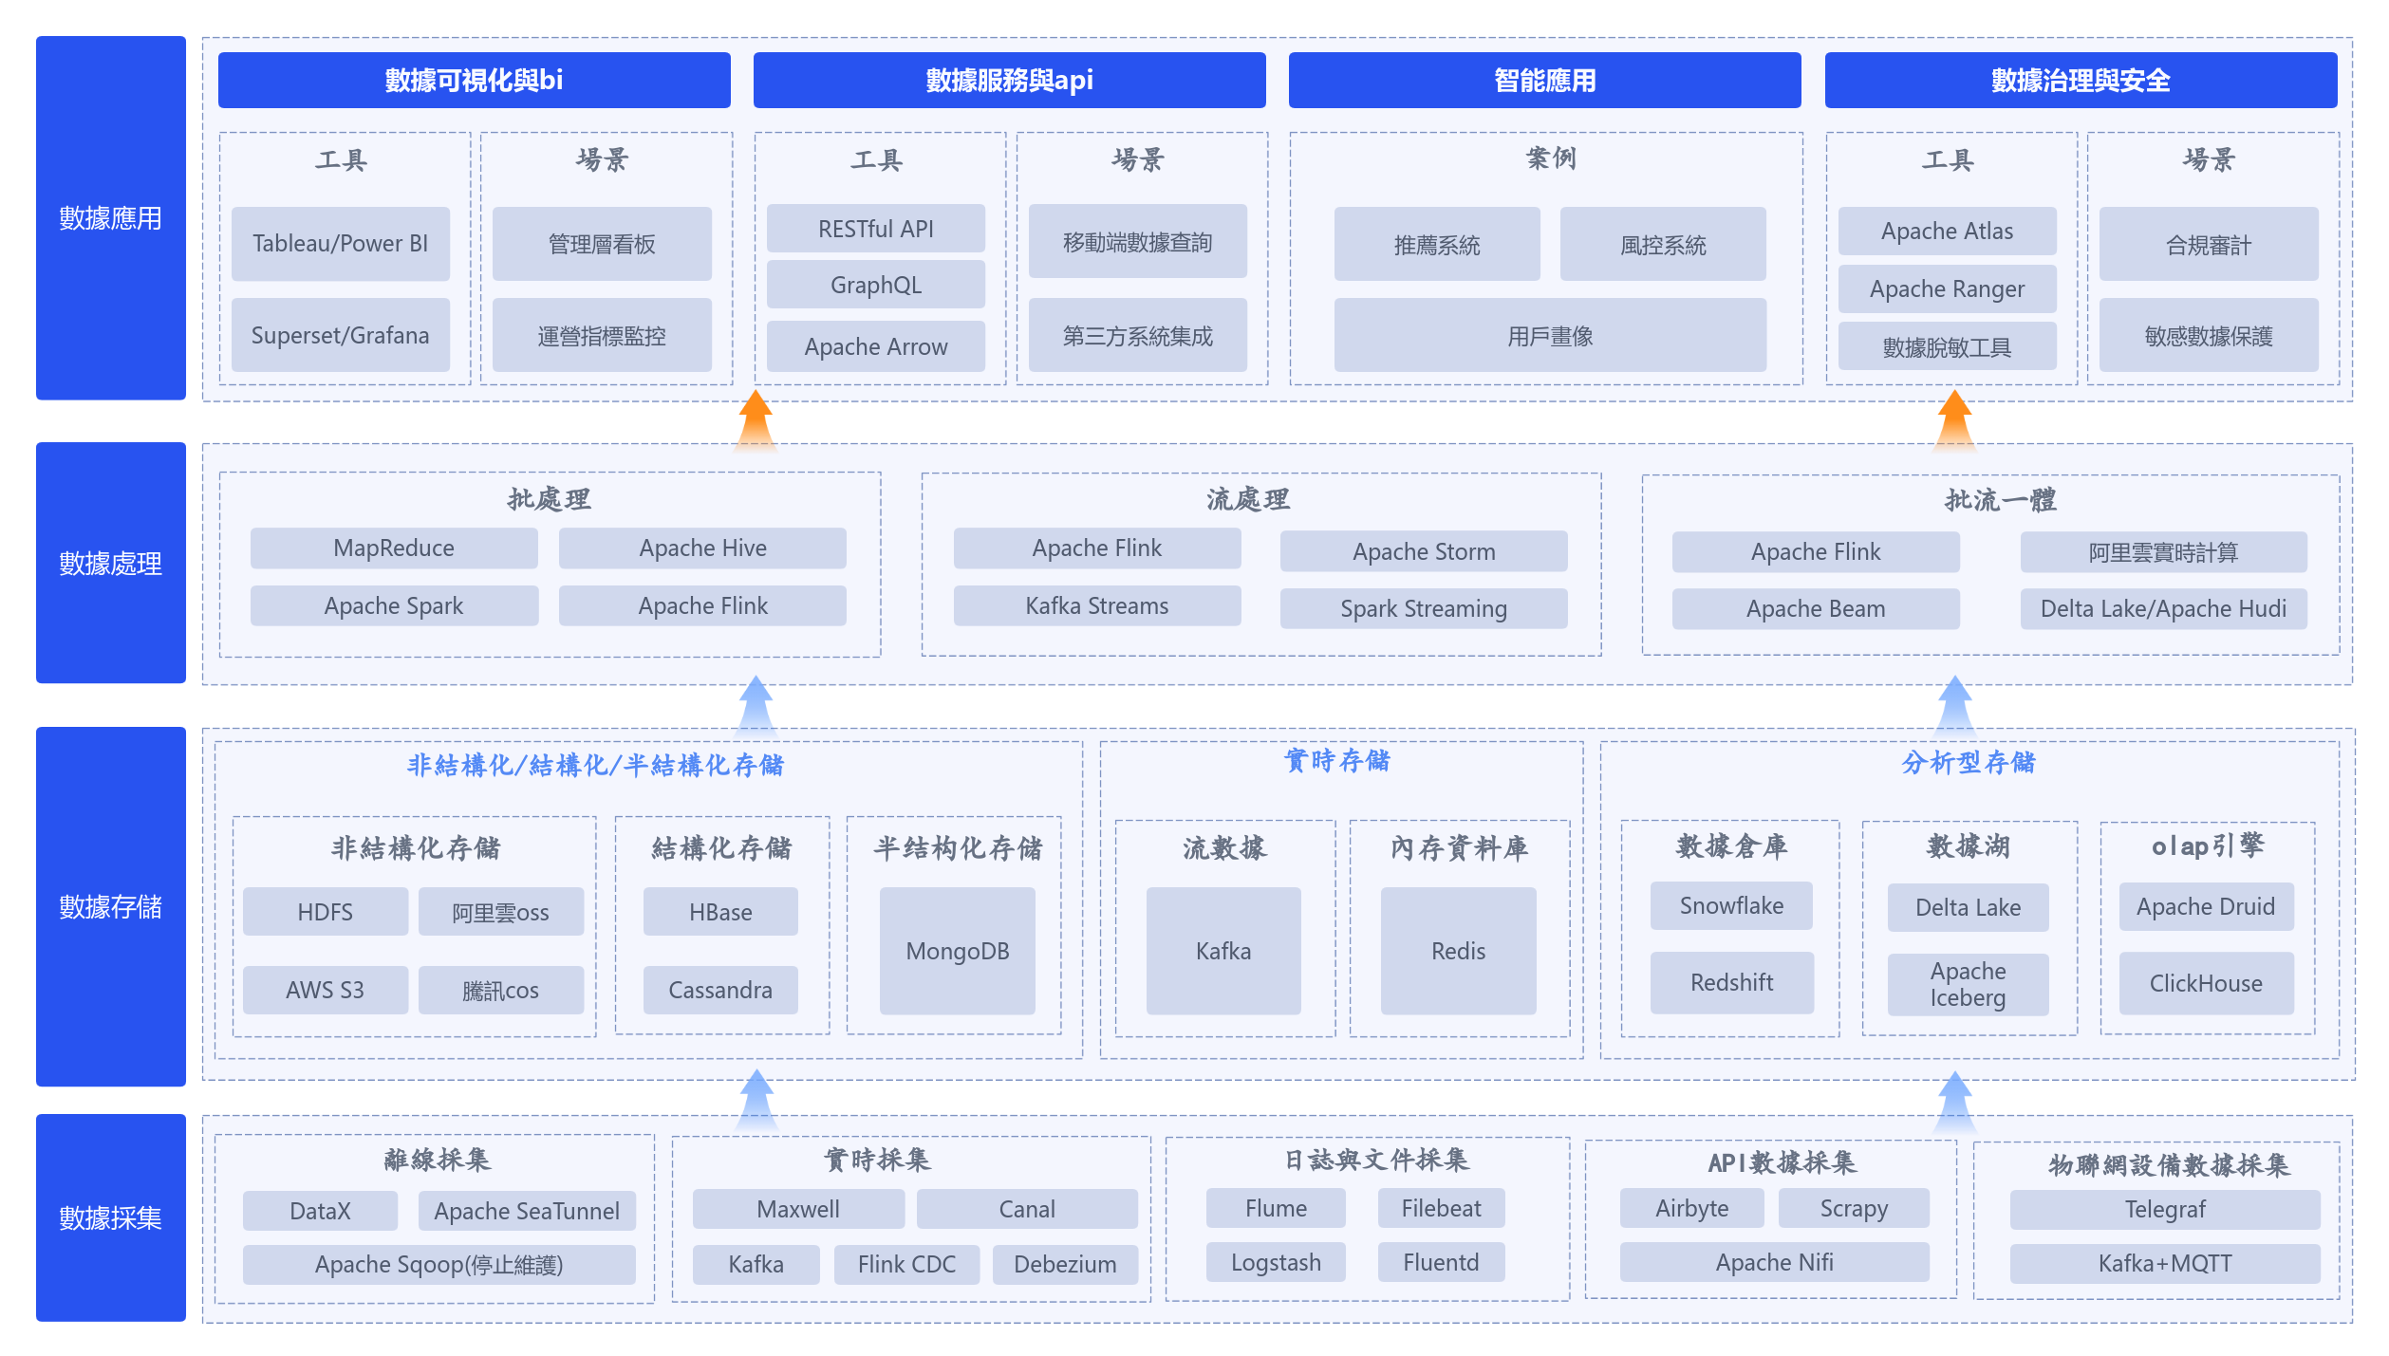Select the 用戶畫像 box
Image resolution: width=2389 pixels, height=1356 pixels.
(1550, 335)
